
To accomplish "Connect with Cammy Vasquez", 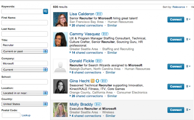I will click(x=176, y=40).
